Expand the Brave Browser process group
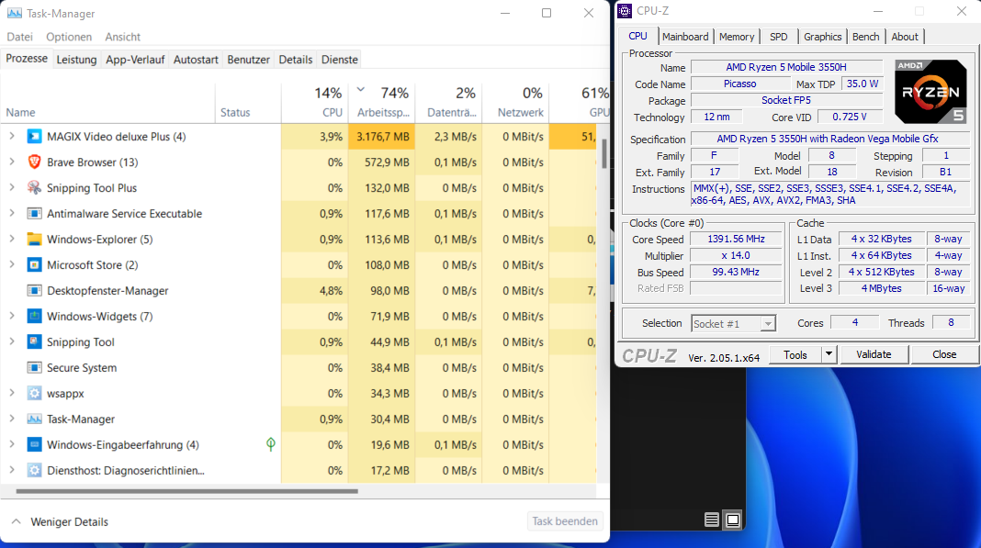 coord(11,162)
